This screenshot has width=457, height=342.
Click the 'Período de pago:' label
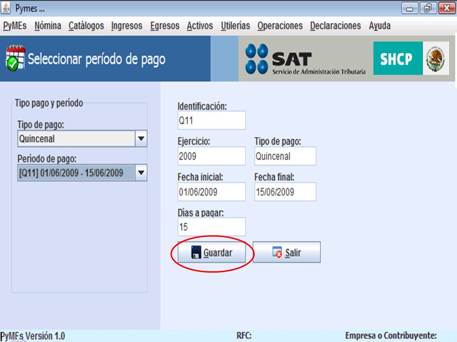pyautogui.click(x=47, y=159)
